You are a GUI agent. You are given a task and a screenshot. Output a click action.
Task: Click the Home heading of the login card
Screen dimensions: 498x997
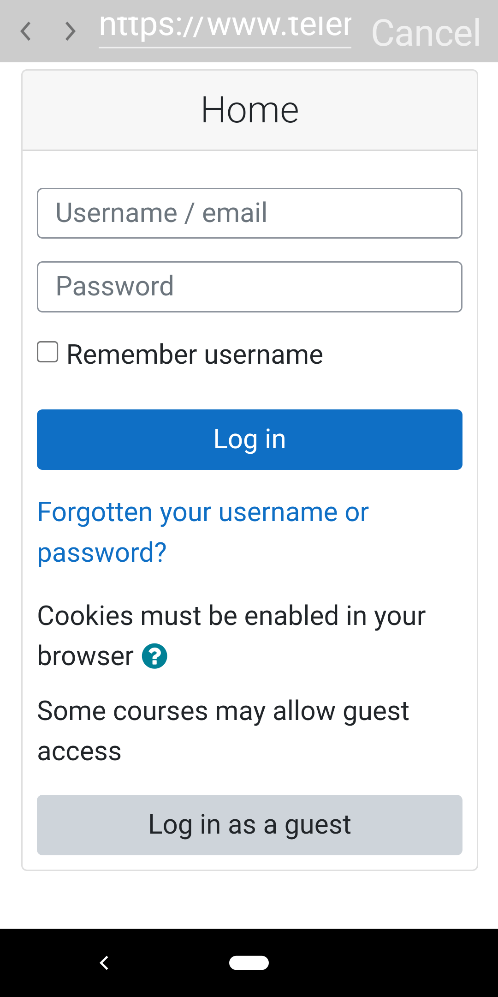pos(249,110)
